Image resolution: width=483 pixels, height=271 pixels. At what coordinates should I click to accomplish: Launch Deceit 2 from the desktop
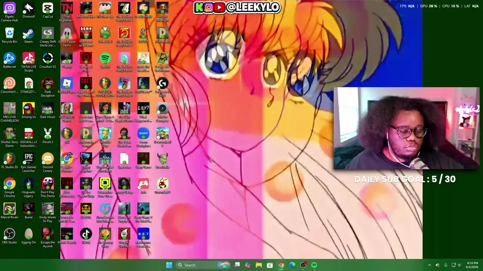pos(48,136)
